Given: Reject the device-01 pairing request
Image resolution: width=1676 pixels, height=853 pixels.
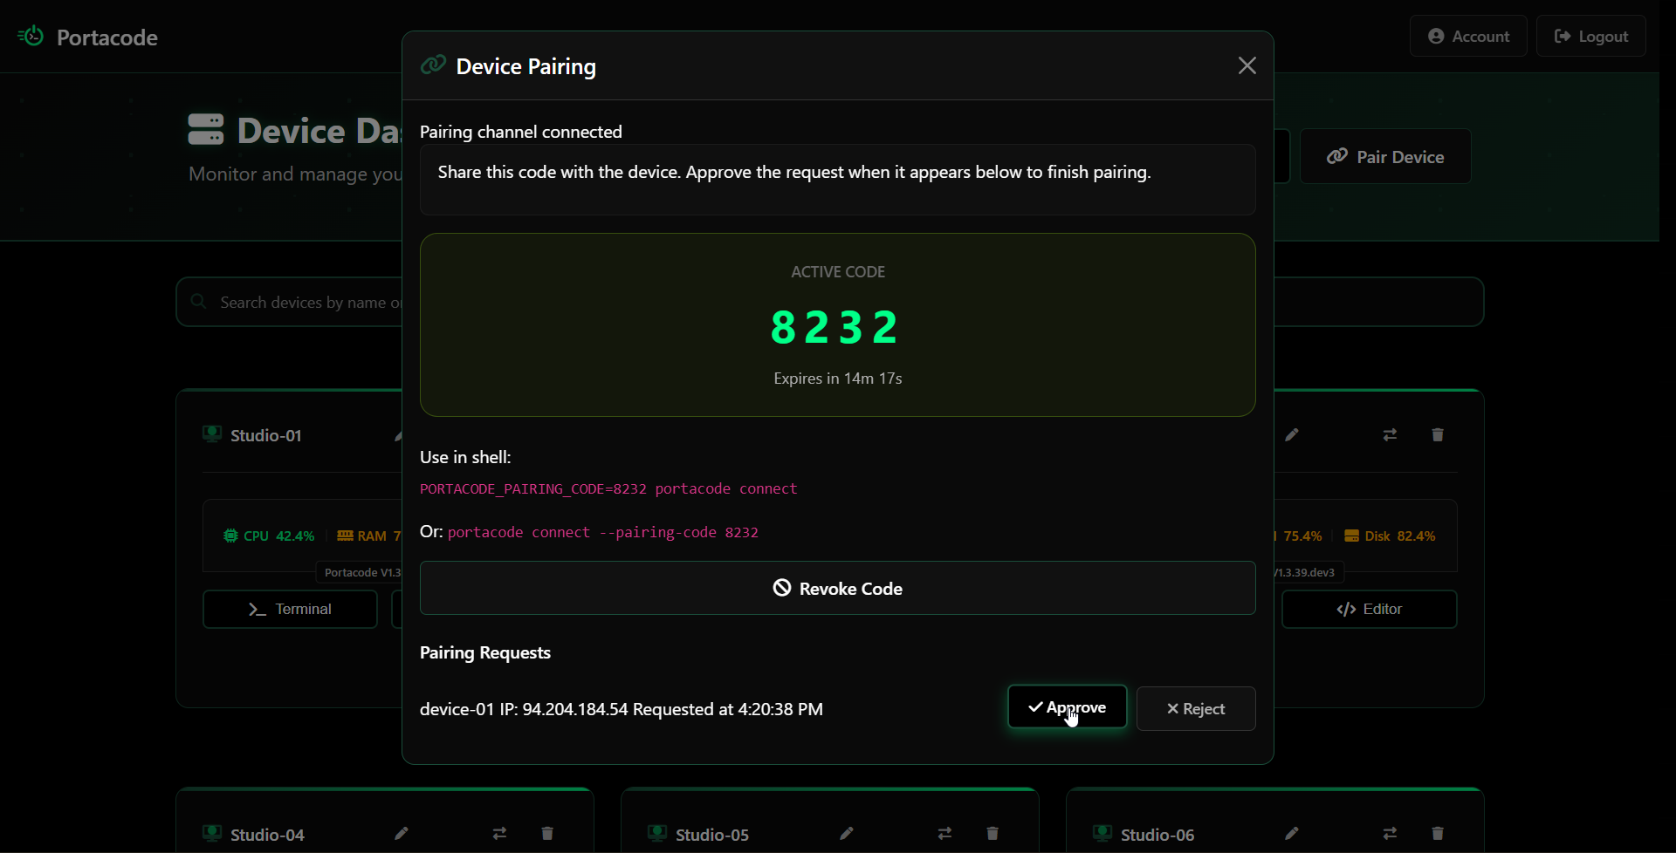Looking at the screenshot, I should pyautogui.click(x=1196, y=709).
